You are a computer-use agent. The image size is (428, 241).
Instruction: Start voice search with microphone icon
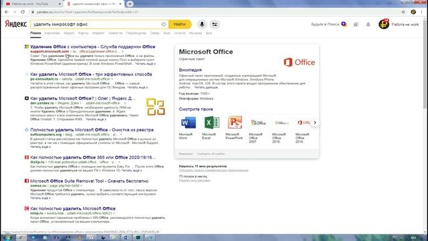202,24
